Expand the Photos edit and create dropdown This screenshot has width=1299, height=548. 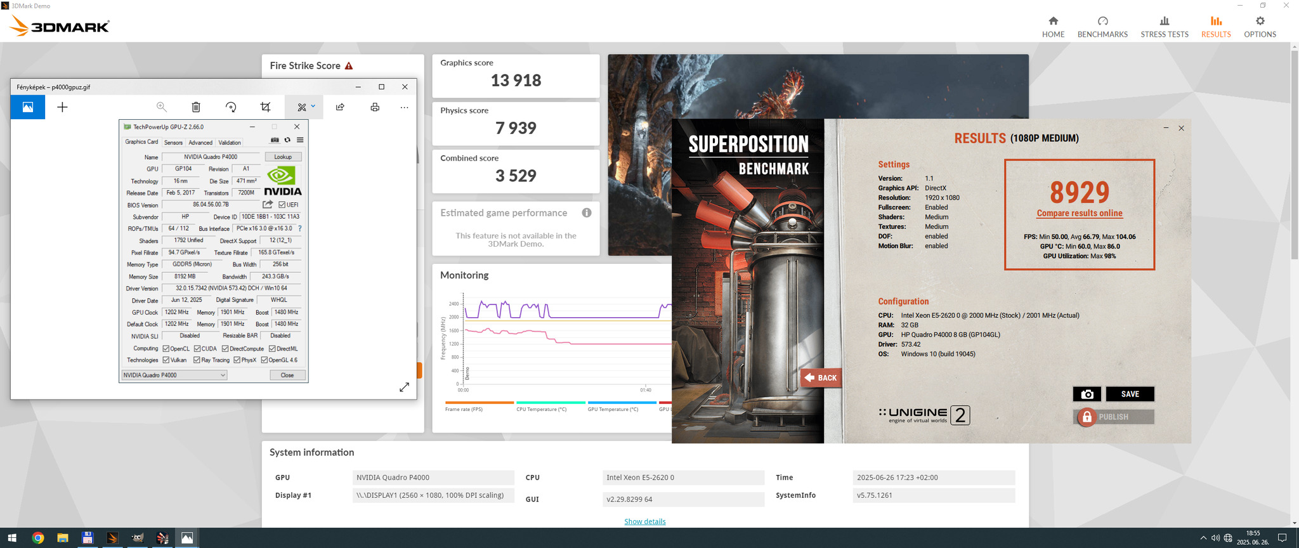313,106
